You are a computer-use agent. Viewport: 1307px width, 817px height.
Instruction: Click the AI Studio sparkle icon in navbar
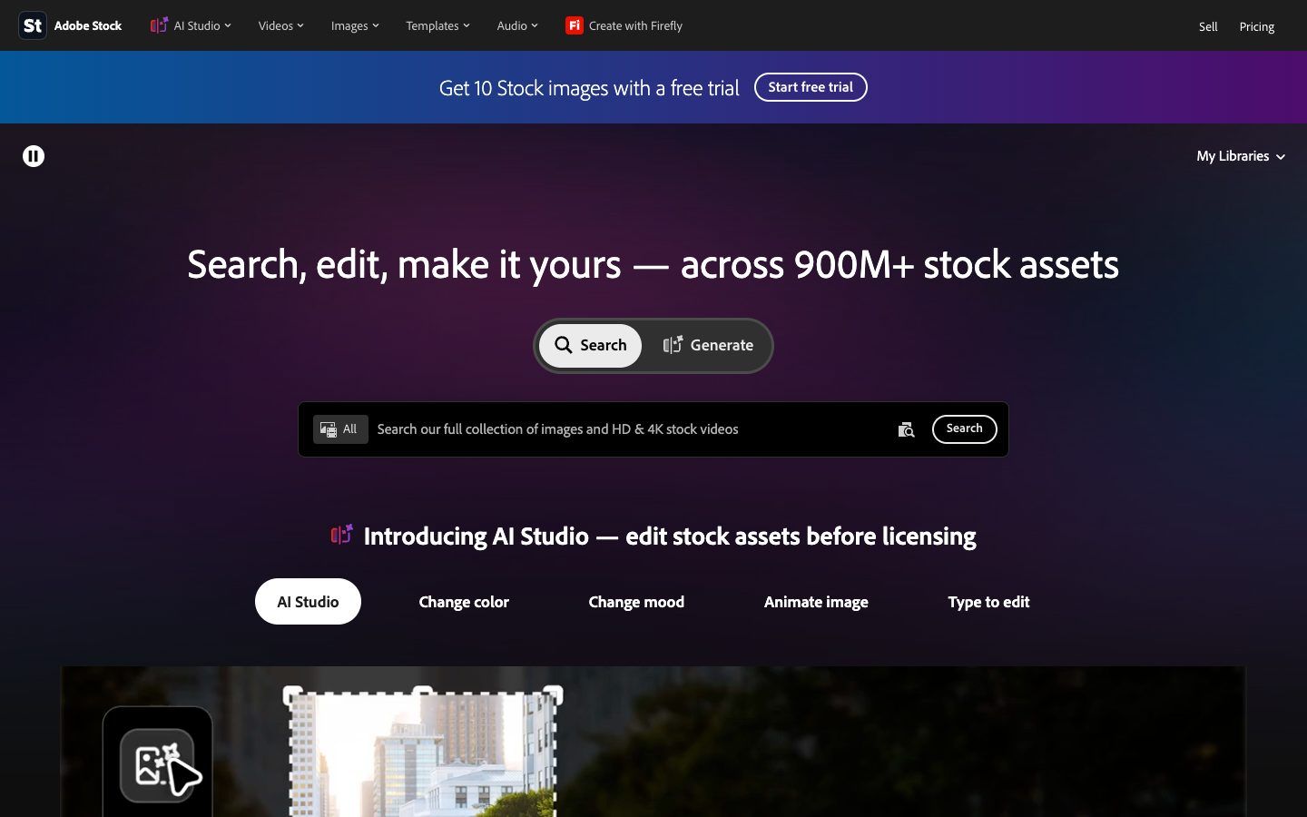click(x=159, y=25)
